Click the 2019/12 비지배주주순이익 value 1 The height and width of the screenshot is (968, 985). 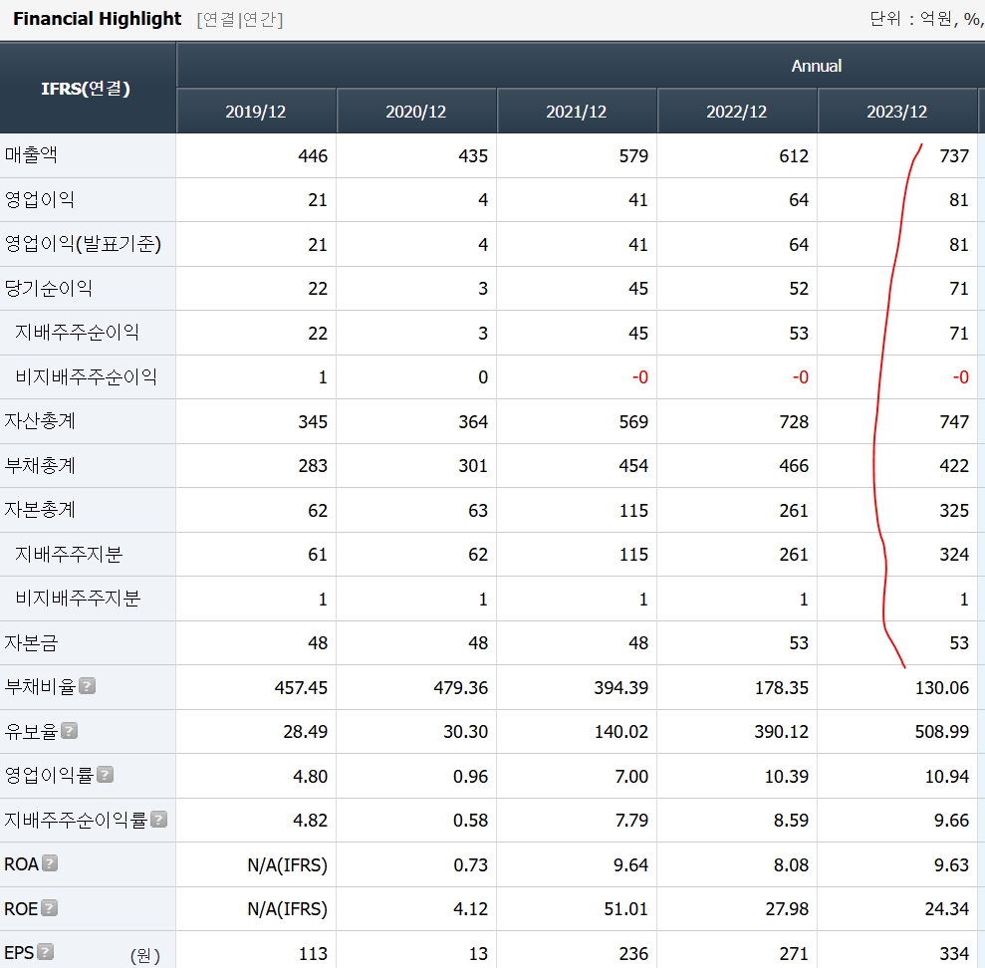coord(323,377)
